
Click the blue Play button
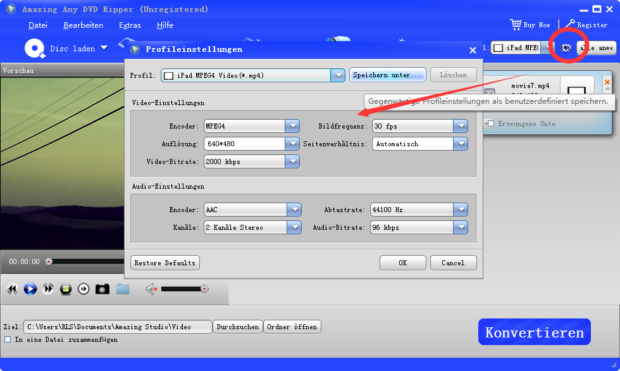tap(30, 289)
